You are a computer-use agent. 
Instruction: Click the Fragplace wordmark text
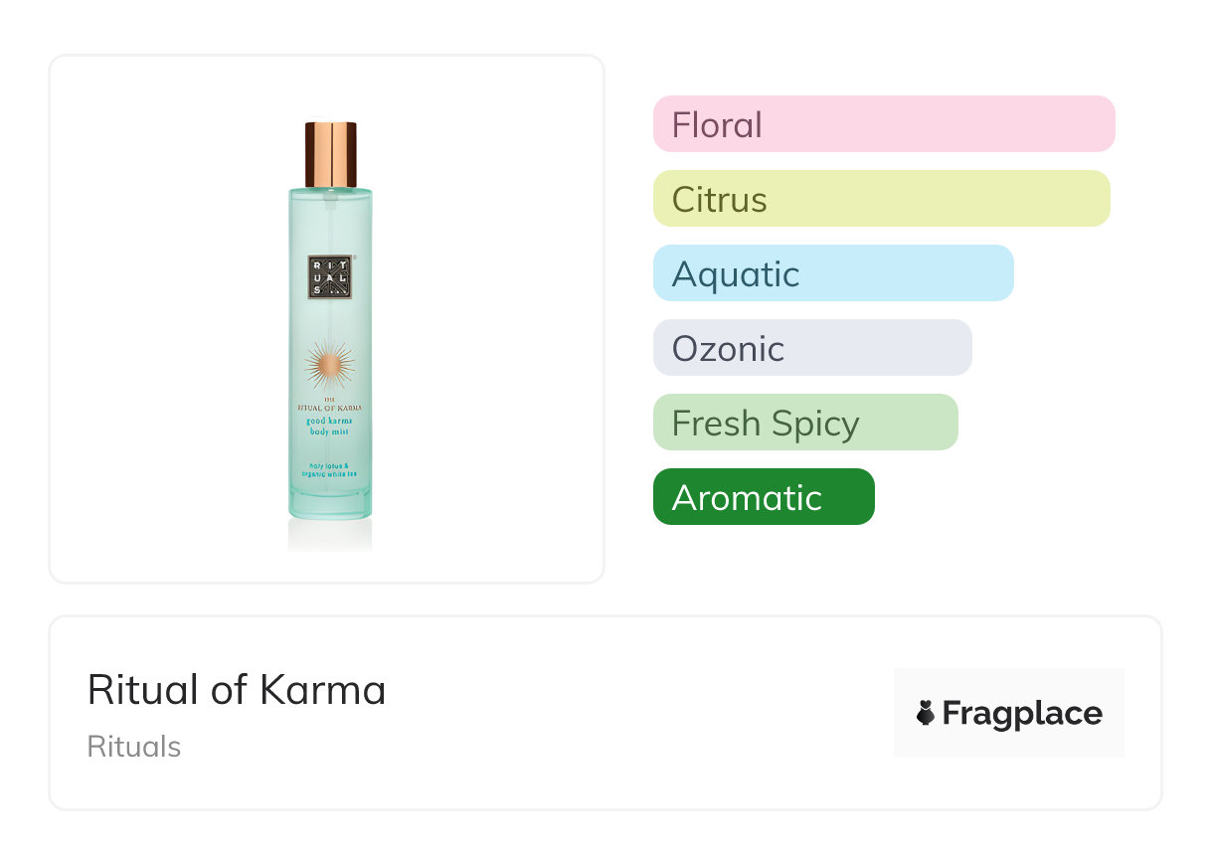tap(1022, 713)
